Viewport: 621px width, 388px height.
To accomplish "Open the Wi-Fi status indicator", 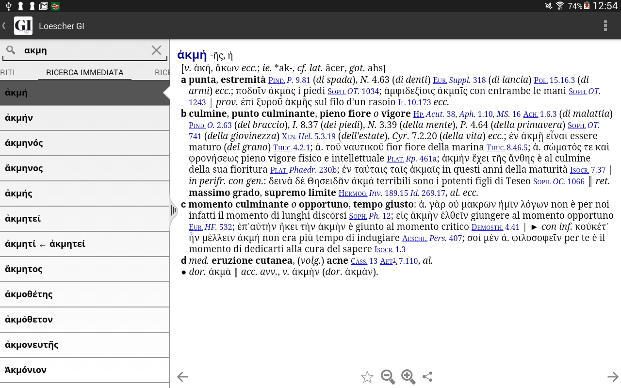I will (560, 6).
